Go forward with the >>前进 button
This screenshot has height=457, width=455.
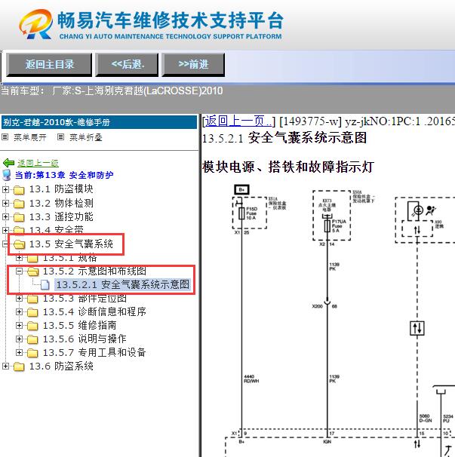coord(193,64)
